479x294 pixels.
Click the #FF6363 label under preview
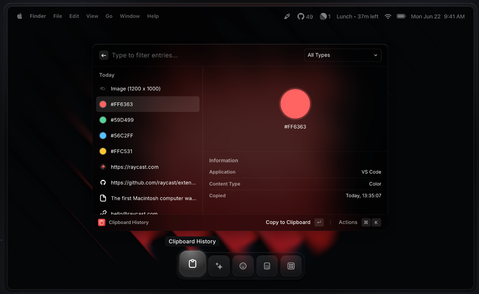[295, 127]
